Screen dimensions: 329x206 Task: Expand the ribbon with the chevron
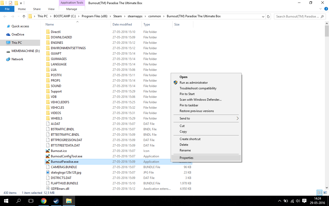pos(320,9)
